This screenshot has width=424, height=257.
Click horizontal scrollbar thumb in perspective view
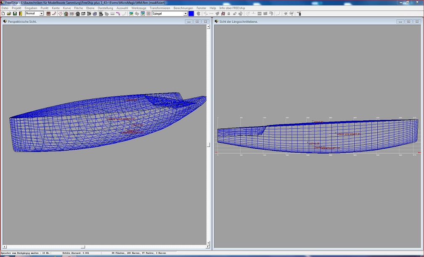[x=83, y=247]
